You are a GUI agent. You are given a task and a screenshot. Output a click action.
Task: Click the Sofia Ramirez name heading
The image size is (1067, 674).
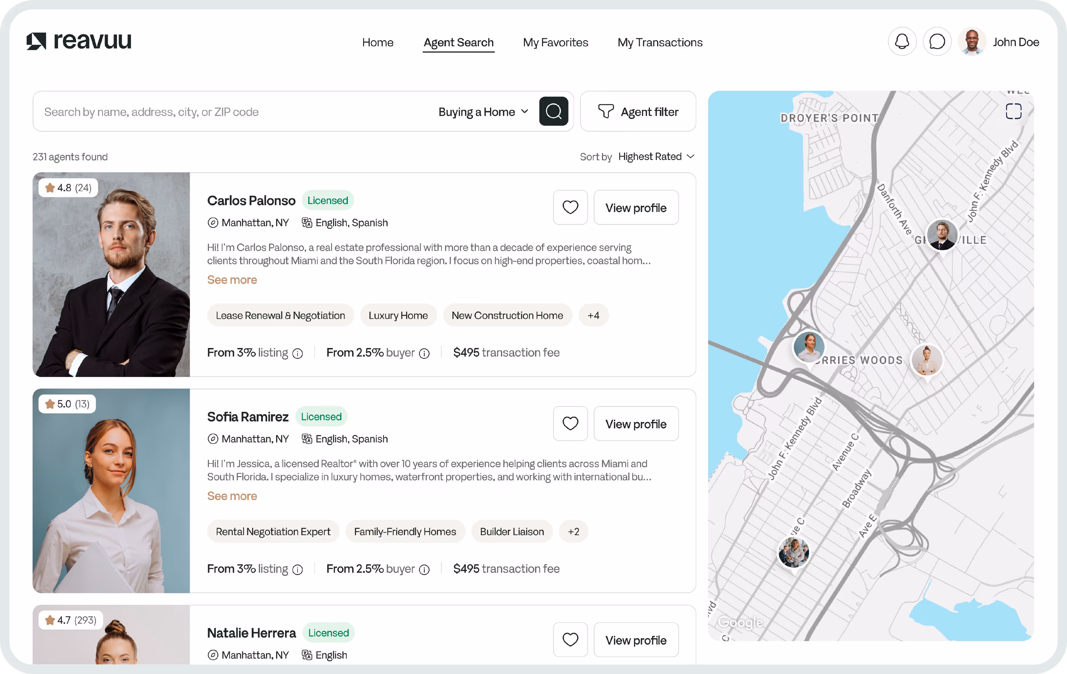(x=247, y=417)
